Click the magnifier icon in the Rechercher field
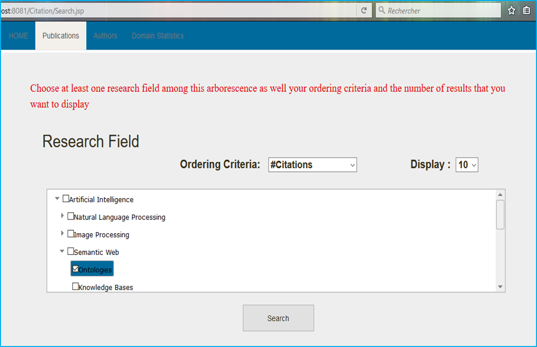537x347 pixels. pos(382,10)
